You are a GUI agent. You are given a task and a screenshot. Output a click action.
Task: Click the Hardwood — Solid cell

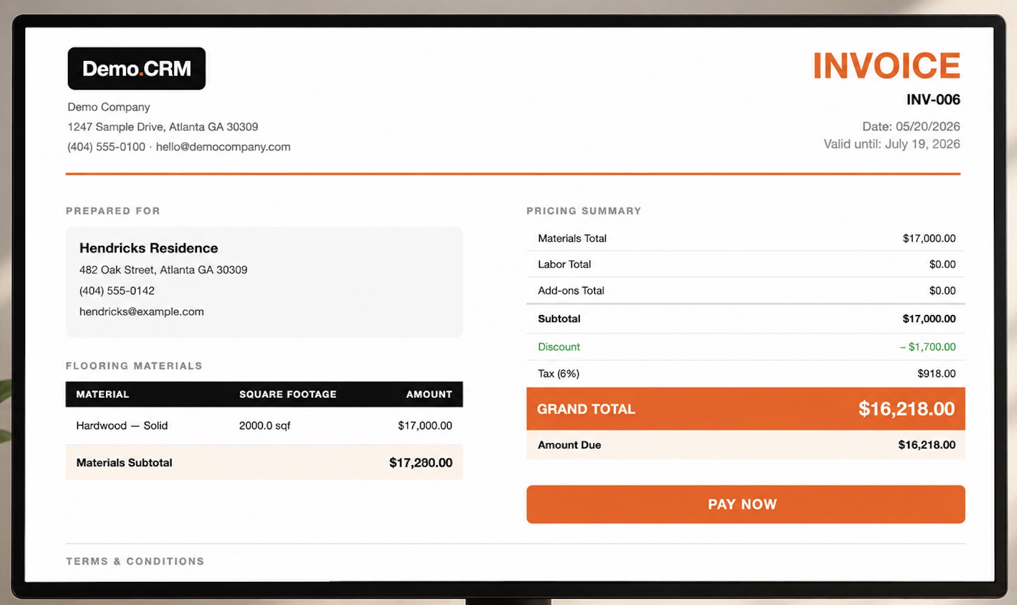[122, 425]
